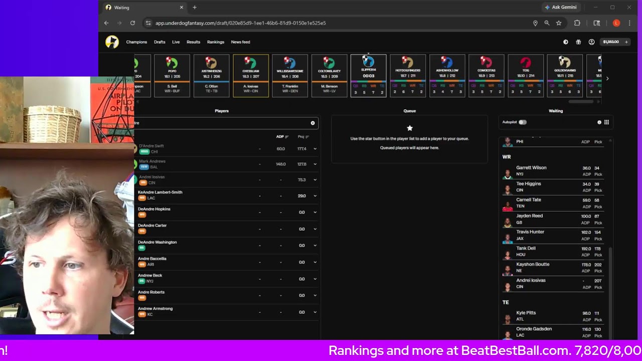Select the CHESSLIAM draft pick card

(x=251, y=76)
